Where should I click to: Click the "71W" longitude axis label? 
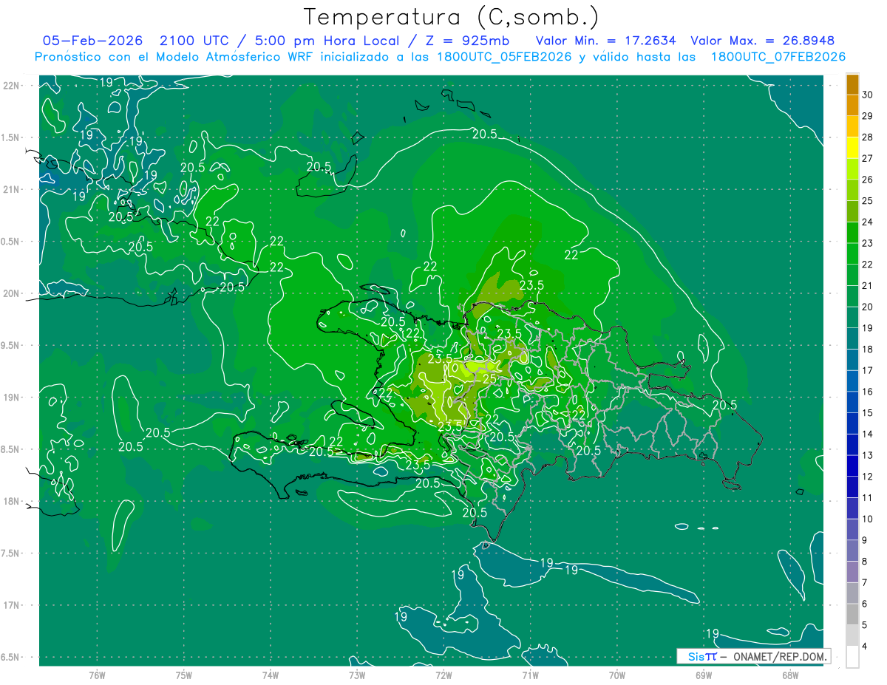pyautogui.click(x=530, y=675)
